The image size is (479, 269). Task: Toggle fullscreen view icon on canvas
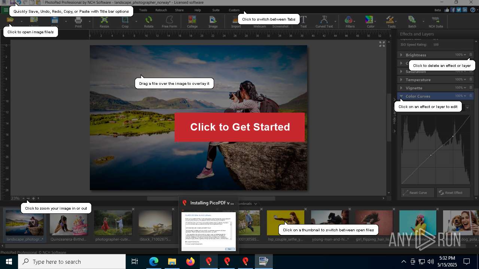382,44
